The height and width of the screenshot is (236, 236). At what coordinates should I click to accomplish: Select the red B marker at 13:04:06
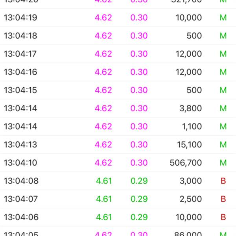click(223, 217)
